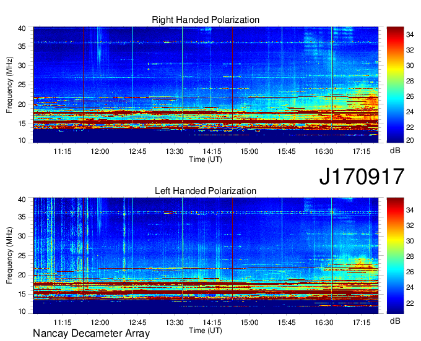Click the top plot's Frequency (MHz) axis label
The height and width of the screenshot is (341, 421).
pos(9,85)
